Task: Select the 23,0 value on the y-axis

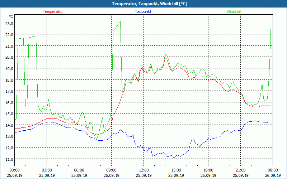Action: [9, 23]
